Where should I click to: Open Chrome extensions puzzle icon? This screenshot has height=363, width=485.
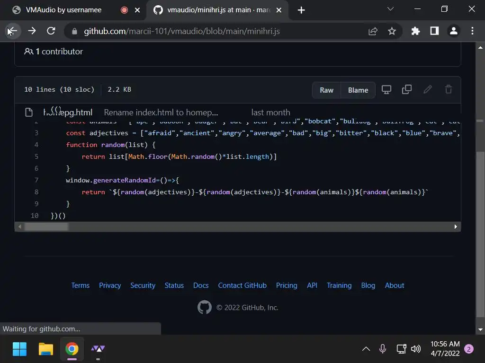(415, 31)
